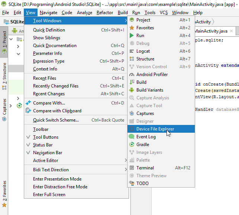Open the Navigate menu
This screenshot has height=215, width=239.
click(48, 13)
